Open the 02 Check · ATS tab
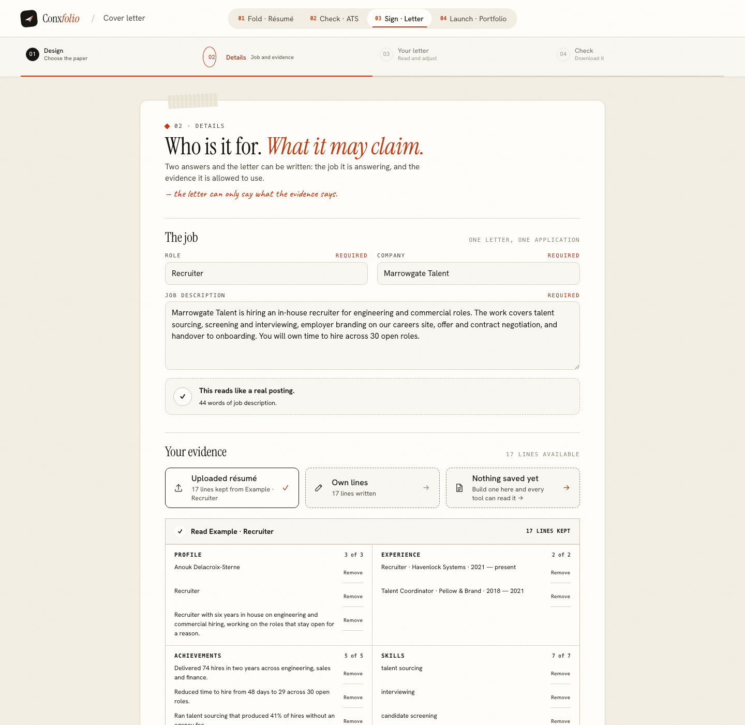 (334, 19)
